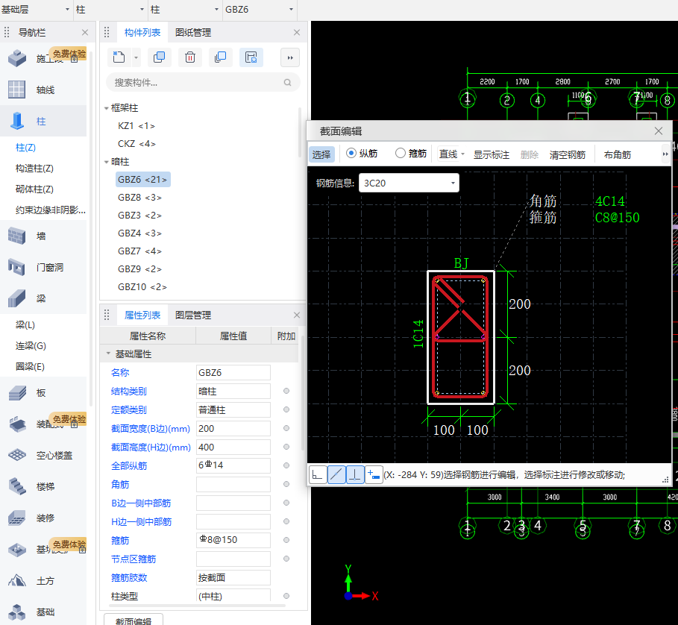The image size is (678, 625).
Task: Select the 门窗洞 icon
Action: pyautogui.click(x=17, y=267)
